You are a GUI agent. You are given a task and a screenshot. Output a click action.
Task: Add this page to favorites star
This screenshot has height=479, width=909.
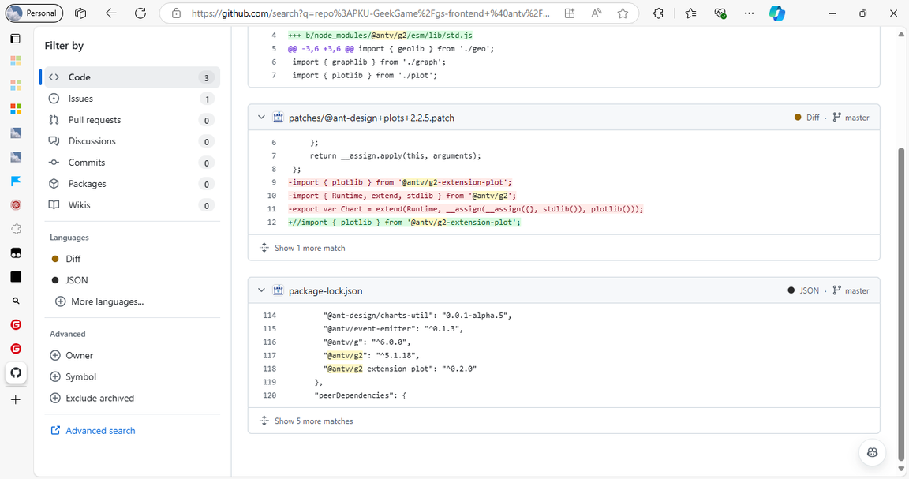click(x=623, y=13)
